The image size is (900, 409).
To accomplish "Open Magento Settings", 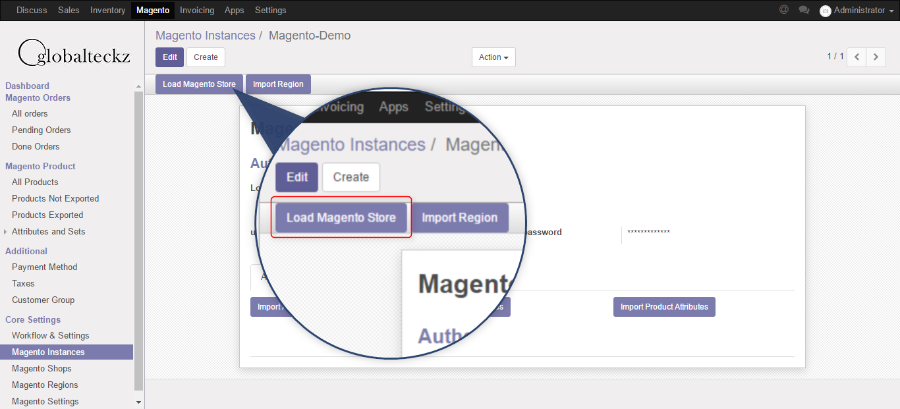I will pyautogui.click(x=45, y=401).
